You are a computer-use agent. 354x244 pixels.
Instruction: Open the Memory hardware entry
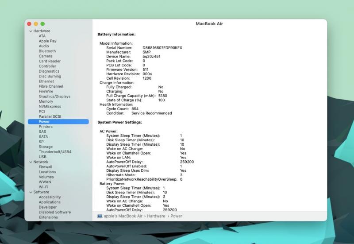click(46, 101)
